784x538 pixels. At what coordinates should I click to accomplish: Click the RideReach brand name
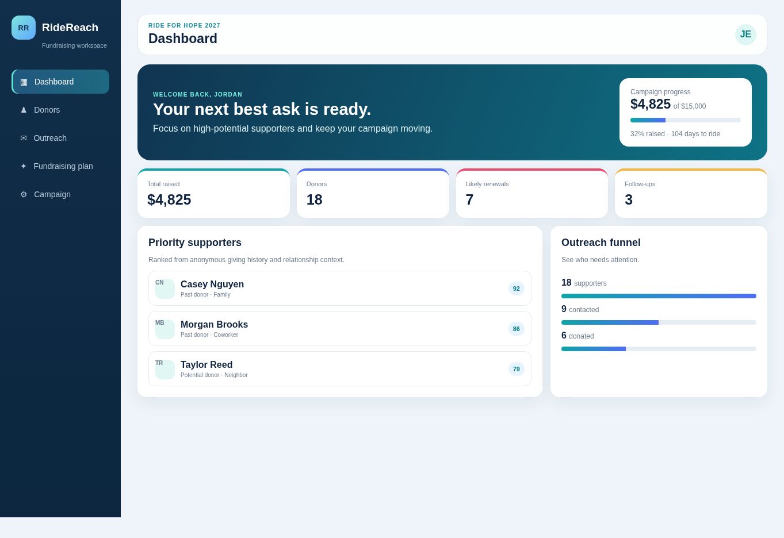70,28
